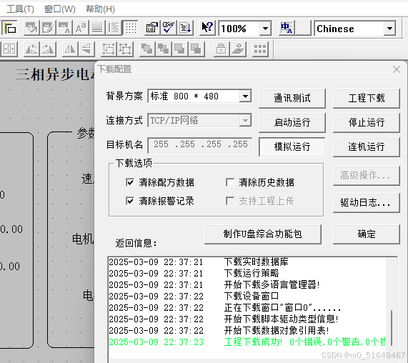This screenshot has height=363, width=408.
Task: Click the font color icon
Action: tap(64, 28)
